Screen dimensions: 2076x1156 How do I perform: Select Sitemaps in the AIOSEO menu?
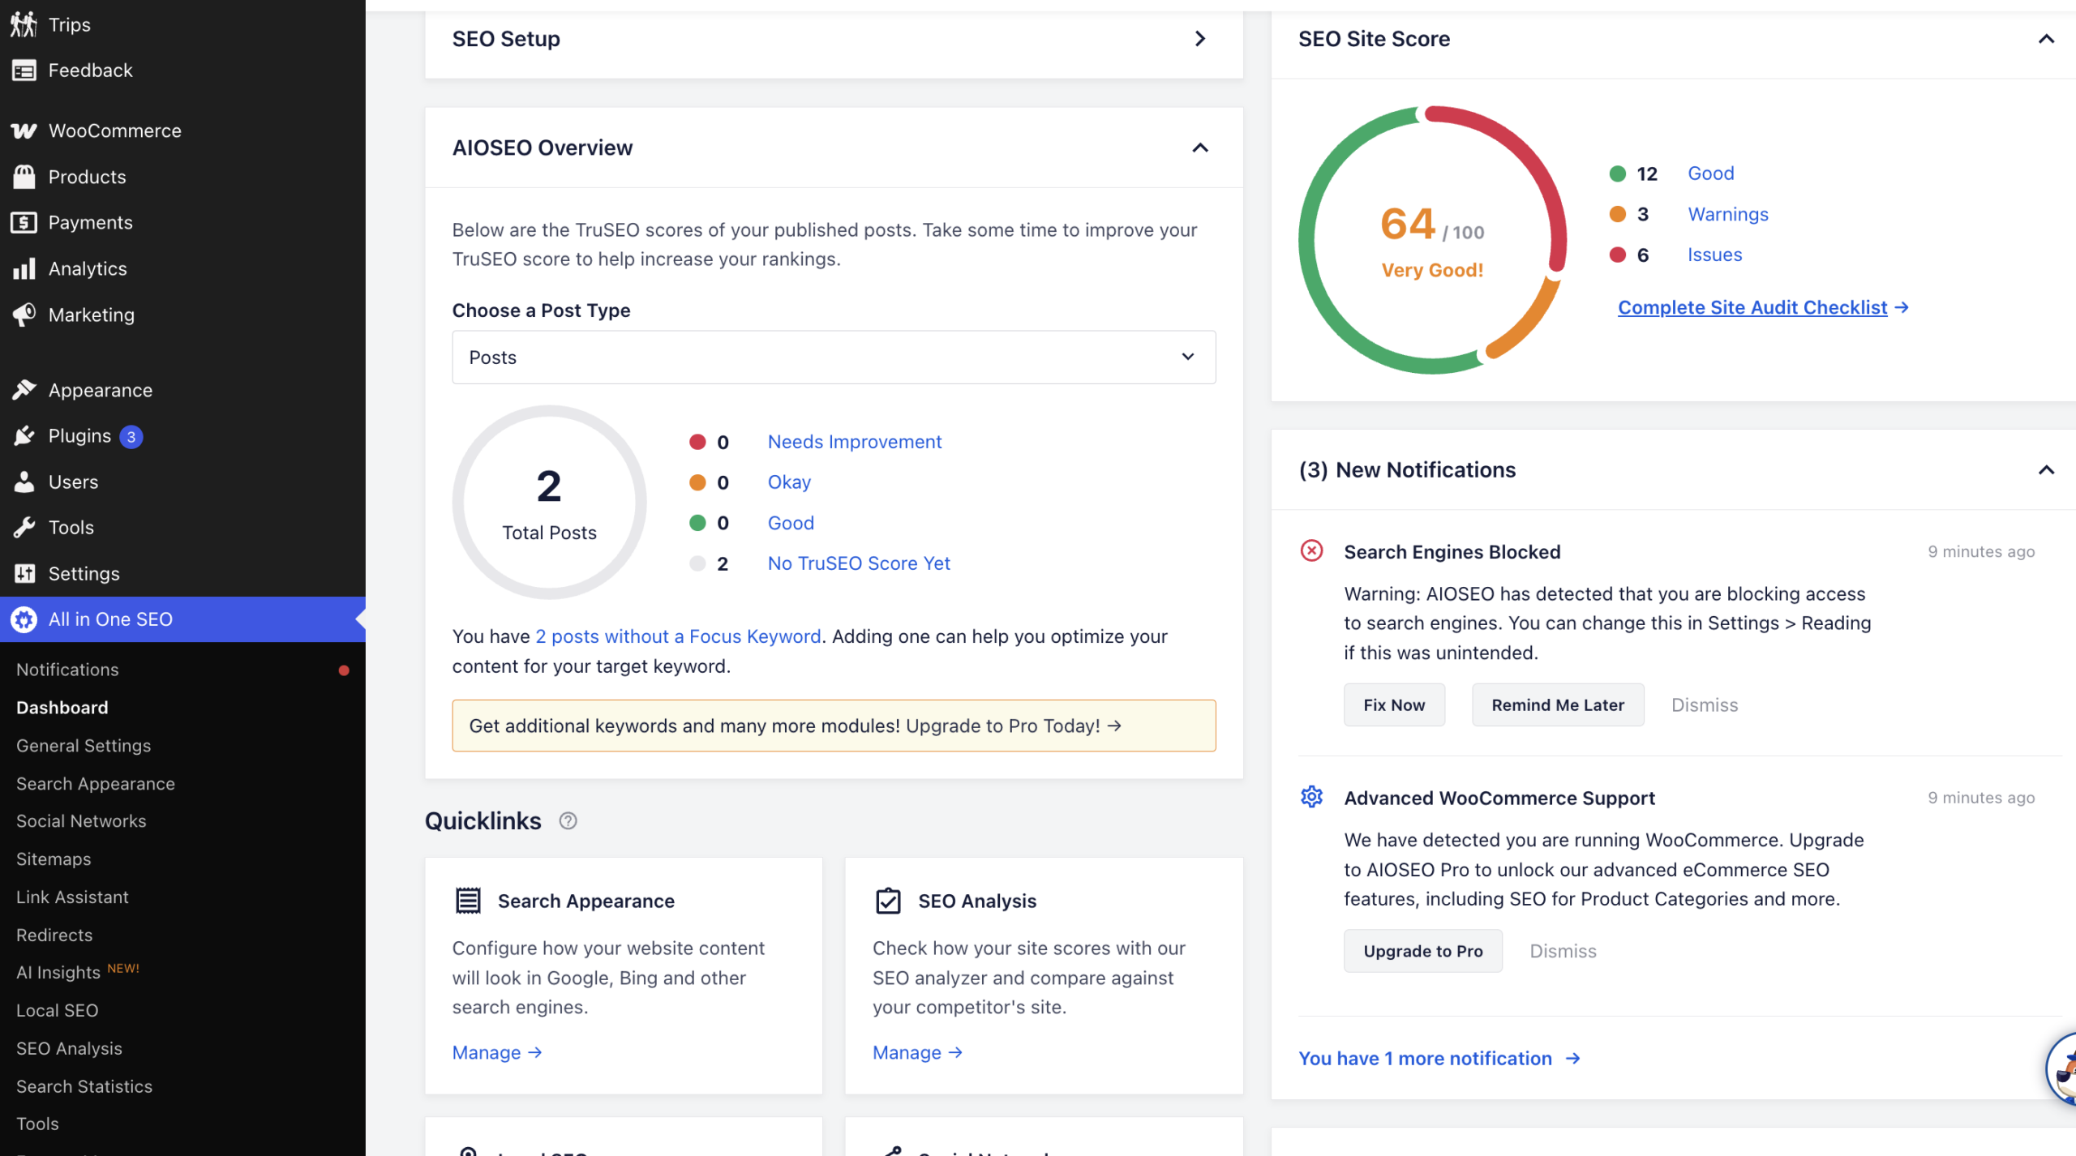53,858
